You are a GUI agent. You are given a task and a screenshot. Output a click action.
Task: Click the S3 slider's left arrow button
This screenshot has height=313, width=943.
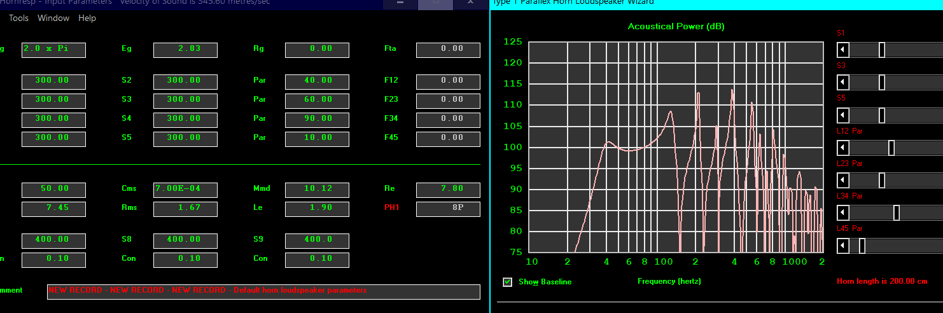pos(843,82)
